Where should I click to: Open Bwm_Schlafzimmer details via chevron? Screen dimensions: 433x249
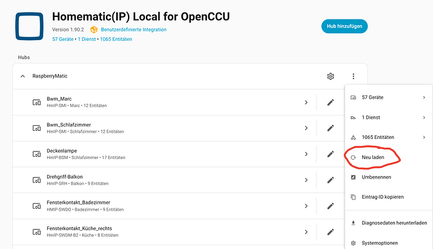click(x=306, y=128)
